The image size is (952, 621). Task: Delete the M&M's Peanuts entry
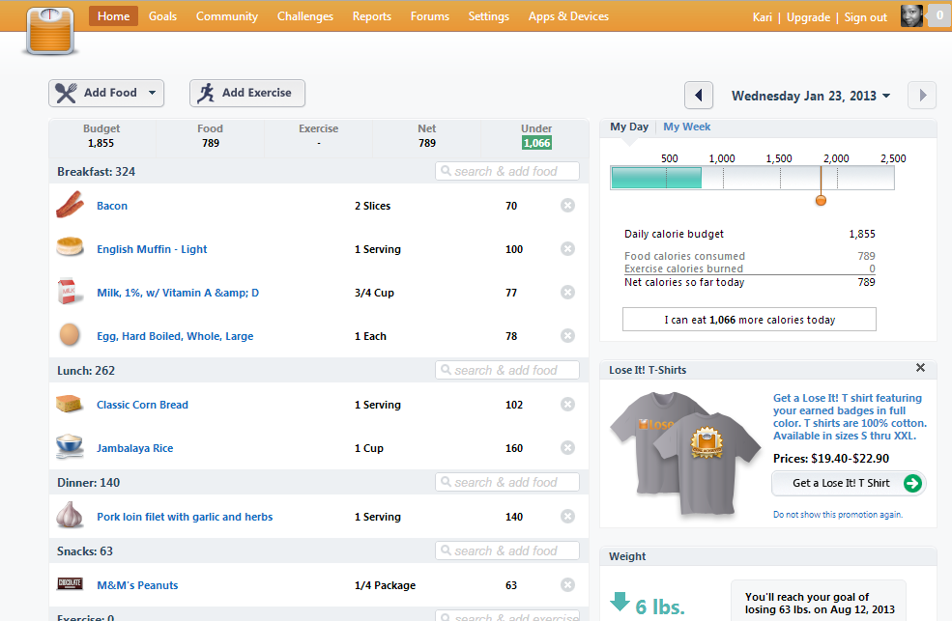pyautogui.click(x=567, y=585)
